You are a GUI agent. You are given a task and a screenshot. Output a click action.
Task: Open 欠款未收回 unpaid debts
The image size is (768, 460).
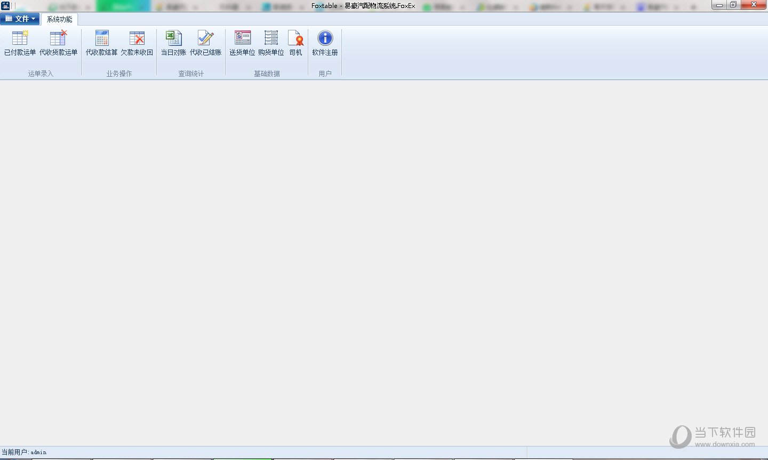pos(137,43)
